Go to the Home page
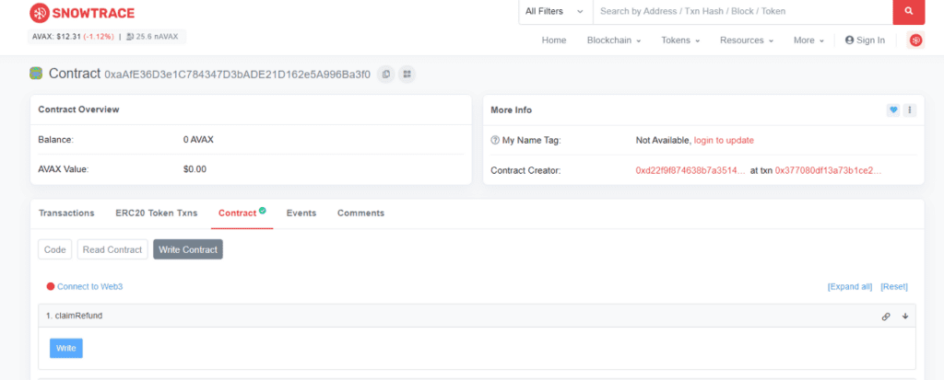 coord(554,40)
